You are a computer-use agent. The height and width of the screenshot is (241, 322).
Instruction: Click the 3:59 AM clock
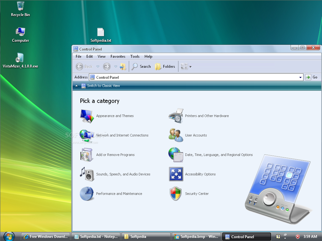310,237
